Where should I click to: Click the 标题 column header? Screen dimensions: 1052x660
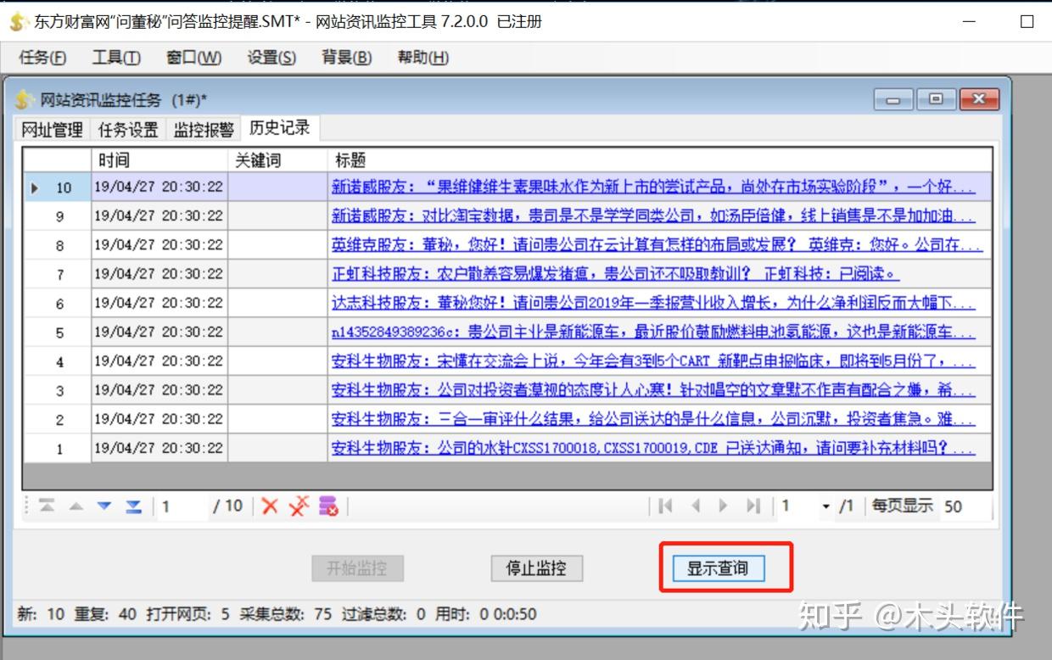pos(659,159)
